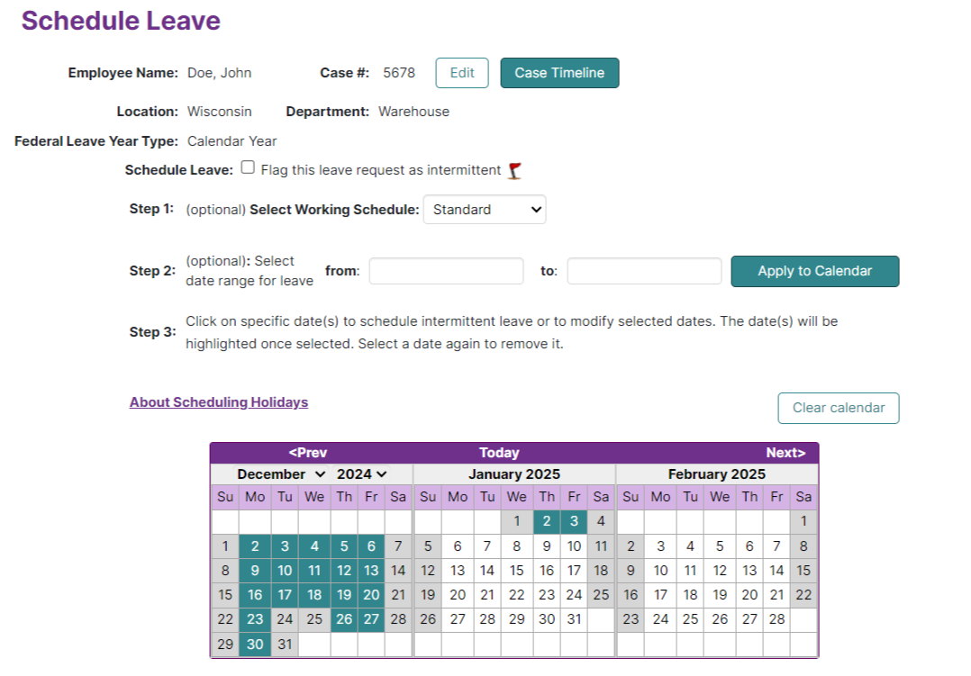Screen dimensions: 971x676
Task: Select January 15 2025 date cell
Action: 516,570
